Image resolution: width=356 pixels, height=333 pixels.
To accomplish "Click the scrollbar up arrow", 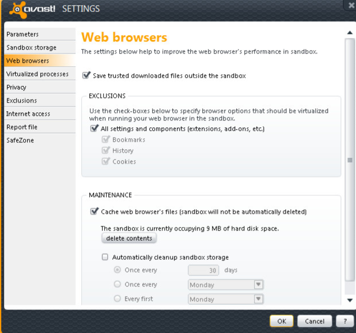I will click(350, 33).
